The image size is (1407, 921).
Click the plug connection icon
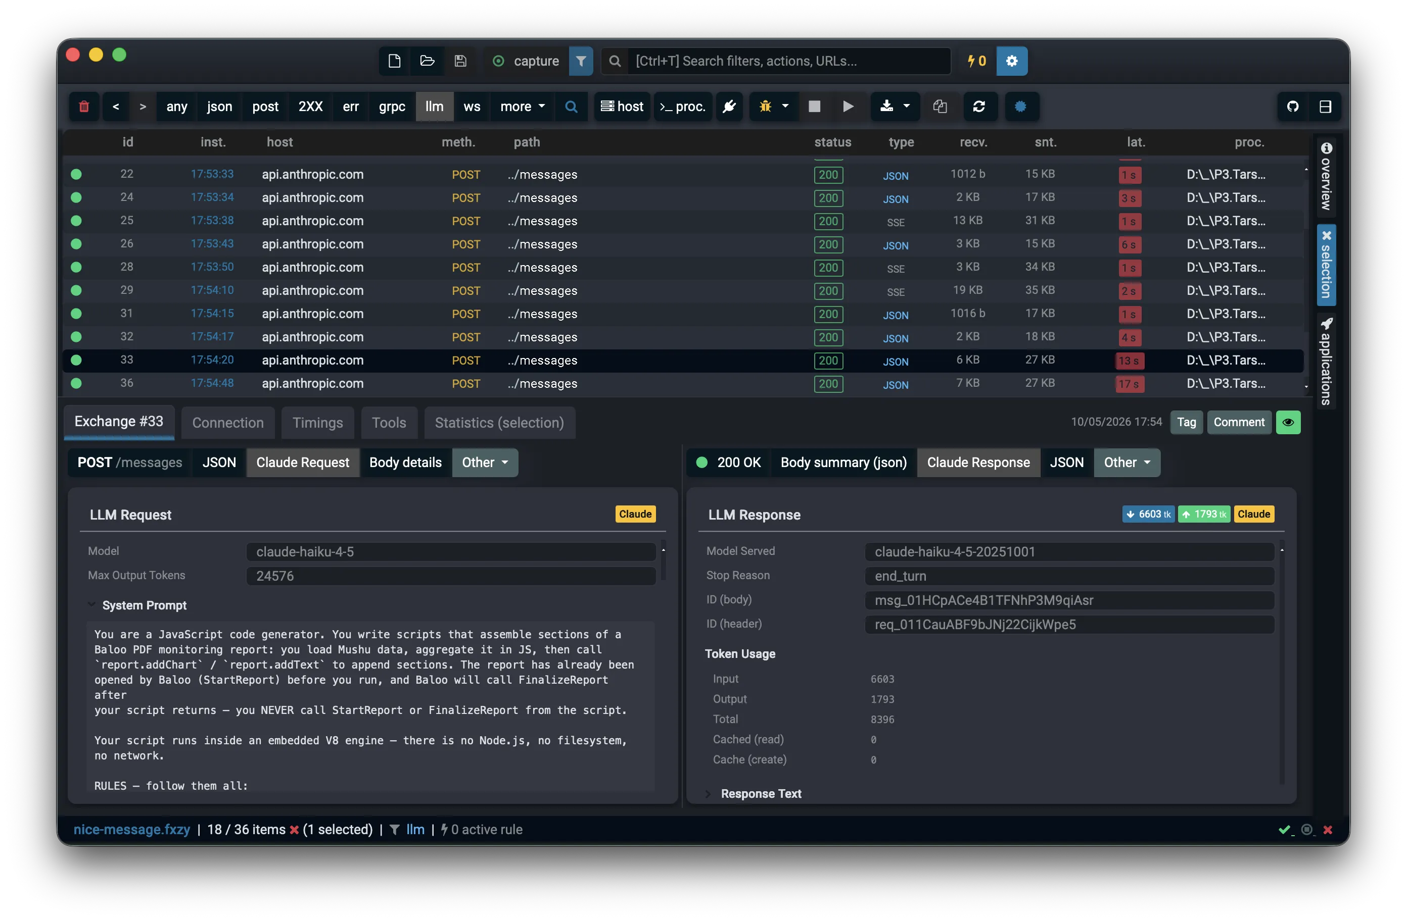coord(729,107)
